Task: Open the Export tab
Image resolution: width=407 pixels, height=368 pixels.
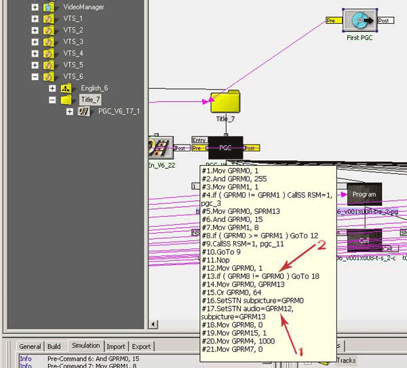Action: tap(141, 347)
